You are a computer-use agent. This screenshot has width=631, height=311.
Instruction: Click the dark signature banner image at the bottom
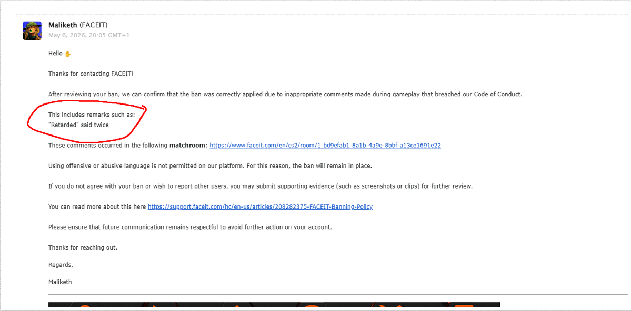point(274,305)
